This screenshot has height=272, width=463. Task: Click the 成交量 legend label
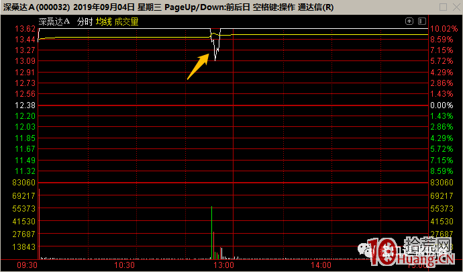coord(126,22)
